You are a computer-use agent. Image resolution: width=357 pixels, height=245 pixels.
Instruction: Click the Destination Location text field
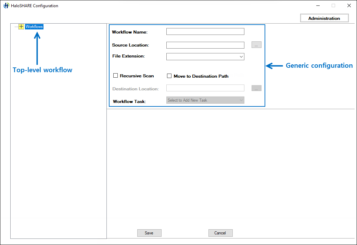205,88
